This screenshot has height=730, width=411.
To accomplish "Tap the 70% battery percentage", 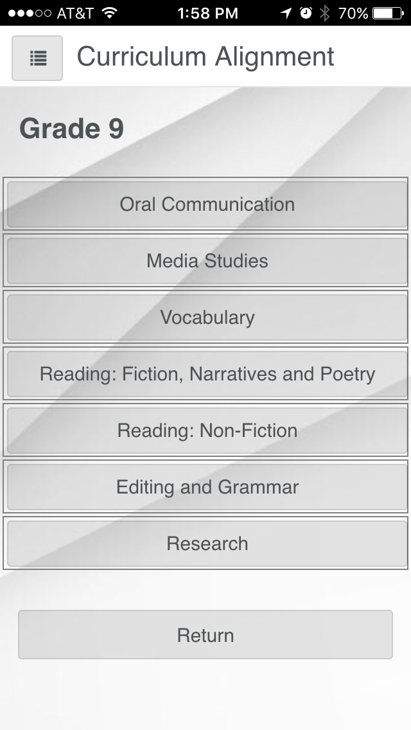I will [x=353, y=13].
